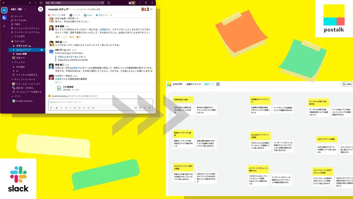This screenshot has height=199, width=353.
Task: Click the insert link icon
Action: point(75,108)
